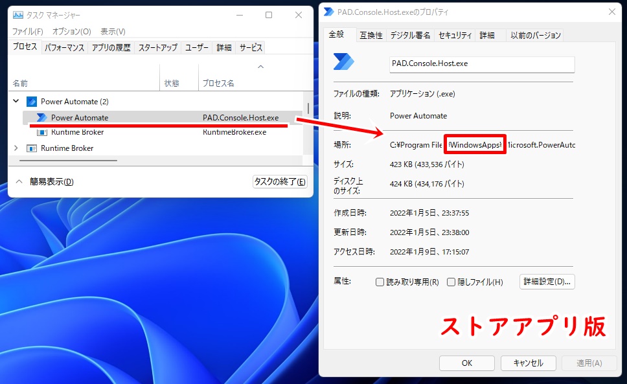
Task: Switch to the スタートアップ tab
Action: click(x=158, y=47)
